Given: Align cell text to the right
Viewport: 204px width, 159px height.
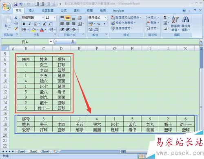Looking at the screenshot, I should coord(73,24).
